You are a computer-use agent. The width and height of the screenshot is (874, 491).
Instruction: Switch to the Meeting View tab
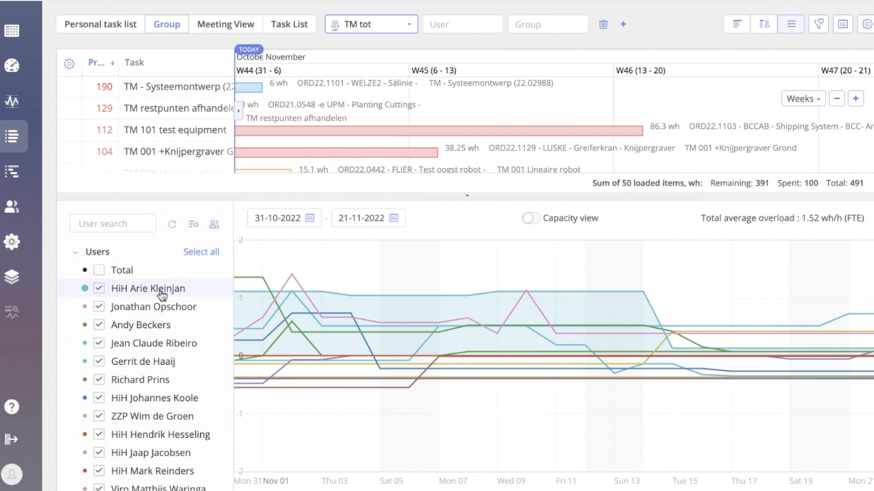tap(225, 24)
